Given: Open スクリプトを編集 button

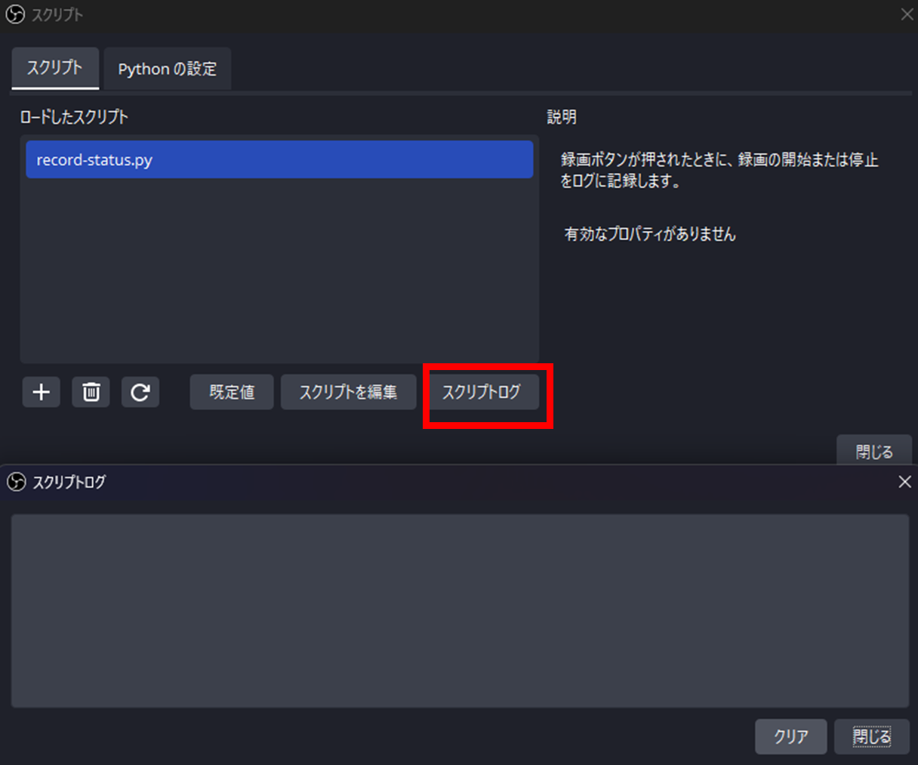Looking at the screenshot, I should tap(348, 392).
